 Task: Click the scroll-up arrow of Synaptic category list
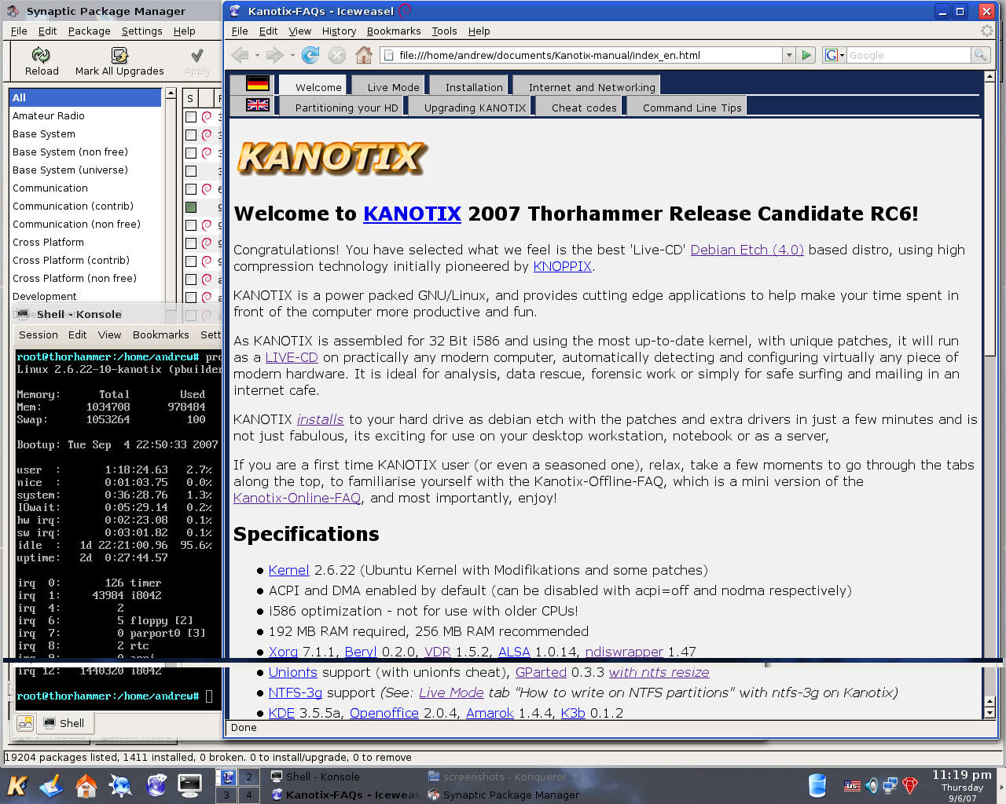point(169,93)
